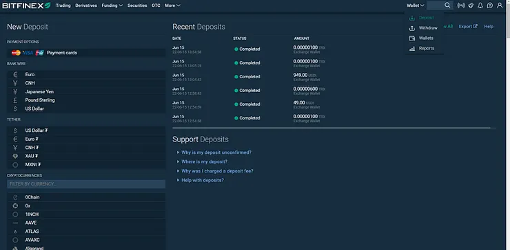Click the yen symbol beside Japanese Yen
Viewport: 510px width, 250px height.
15,92
